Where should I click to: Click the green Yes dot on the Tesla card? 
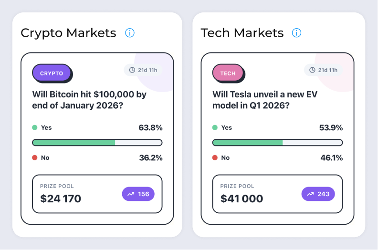pyautogui.click(x=215, y=127)
